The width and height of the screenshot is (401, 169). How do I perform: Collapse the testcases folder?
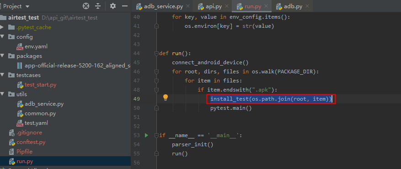tap(2, 75)
